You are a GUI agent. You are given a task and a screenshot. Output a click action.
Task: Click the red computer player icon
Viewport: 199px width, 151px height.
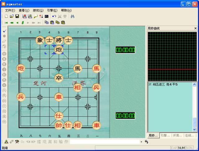pyautogui.click(x=25, y=16)
